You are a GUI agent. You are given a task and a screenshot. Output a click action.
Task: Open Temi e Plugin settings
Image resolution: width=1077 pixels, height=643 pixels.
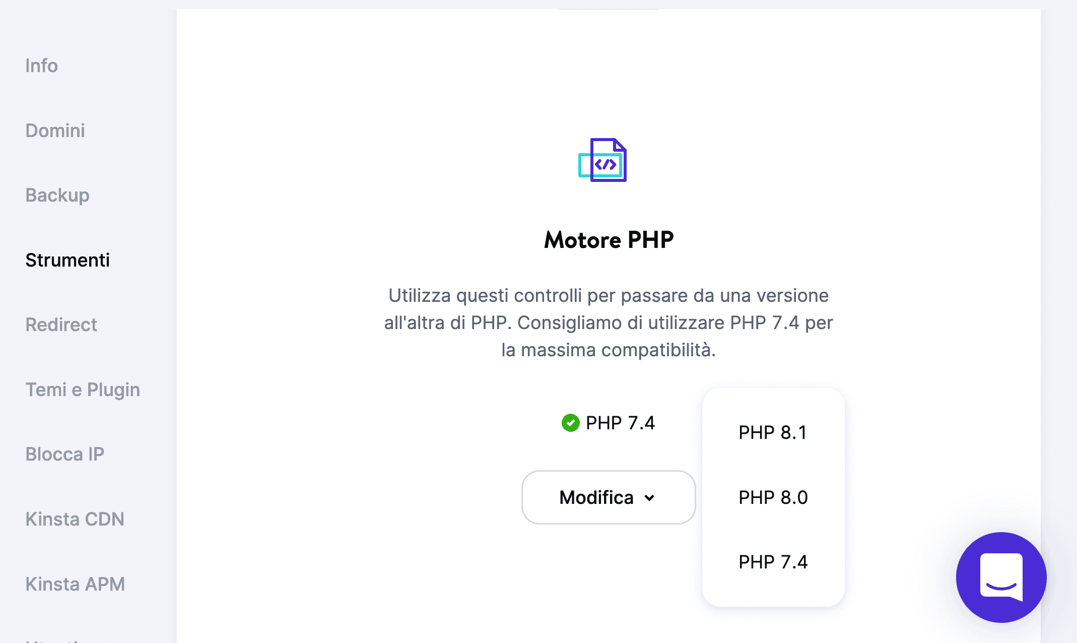[83, 390]
